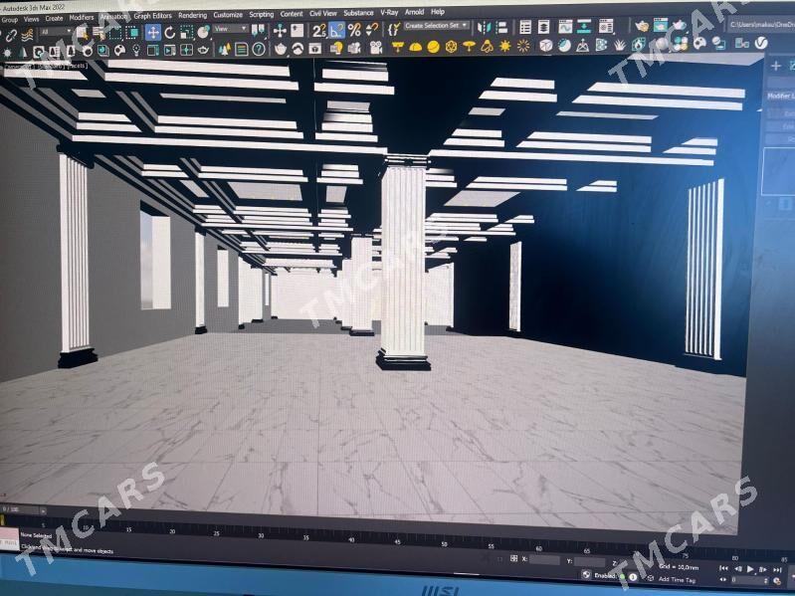The image size is (795, 596).
Task: Click the Align tool icon
Action: tap(501, 27)
